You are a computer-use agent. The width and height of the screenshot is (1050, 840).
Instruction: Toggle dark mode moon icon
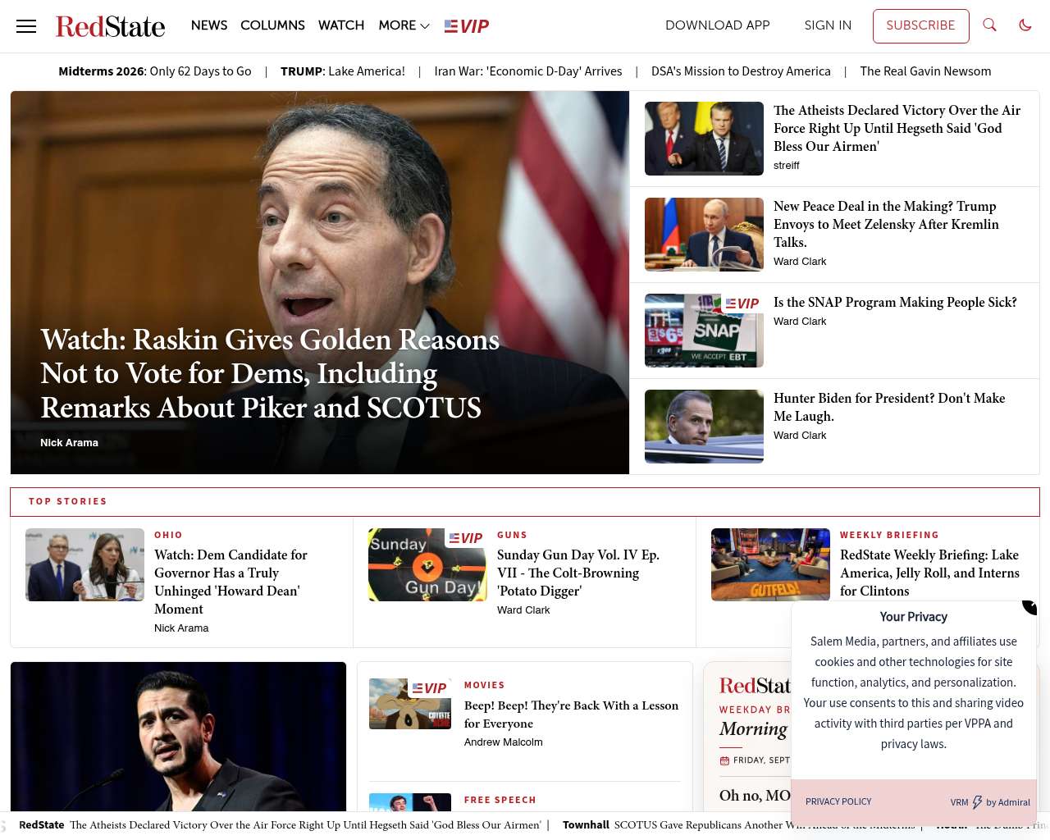coord(1025,25)
